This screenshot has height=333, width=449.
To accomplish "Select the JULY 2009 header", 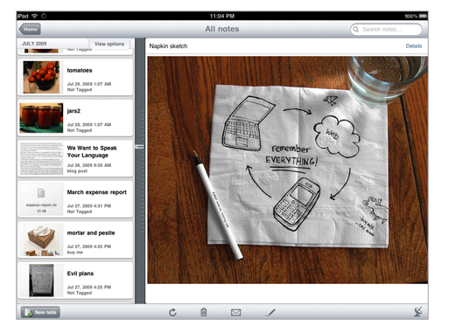I will [x=34, y=44].
